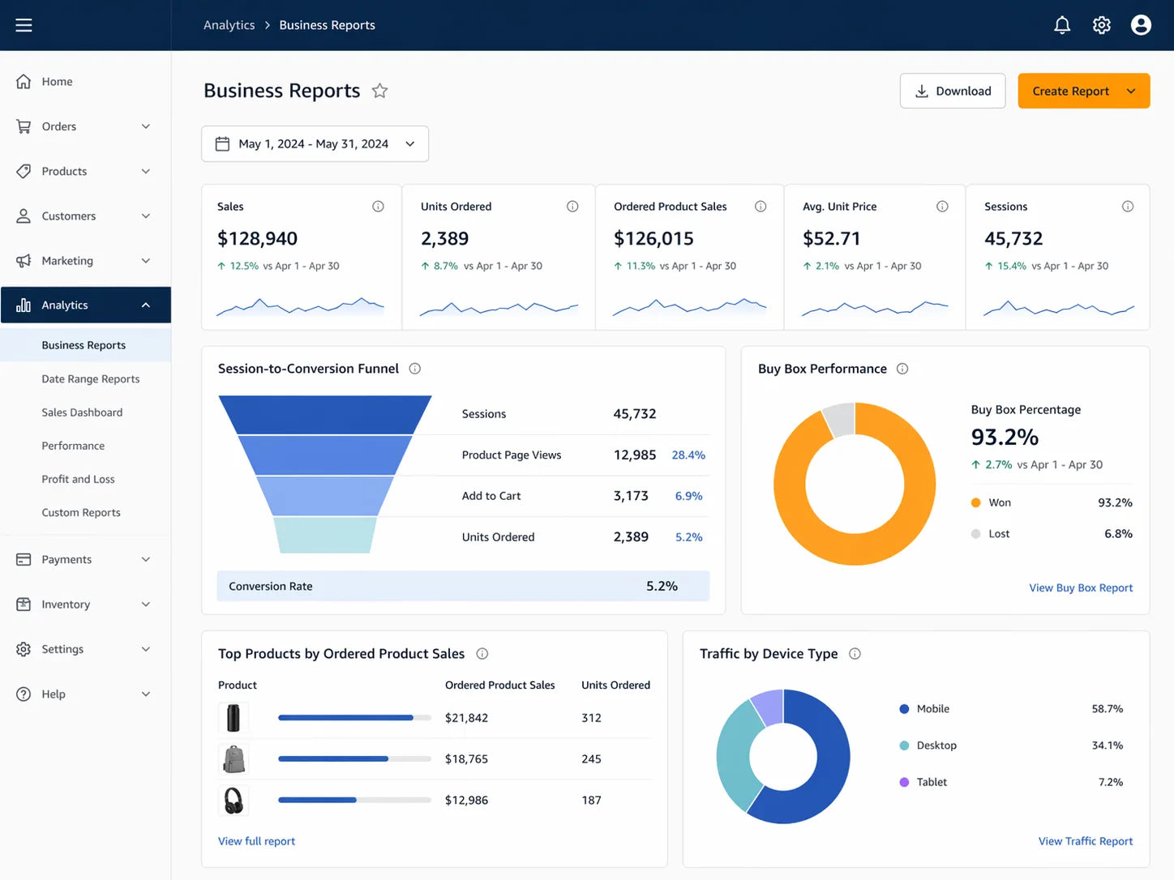The image size is (1174, 880).
Task: Click the Customers person icon
Action: click(24, 216)
